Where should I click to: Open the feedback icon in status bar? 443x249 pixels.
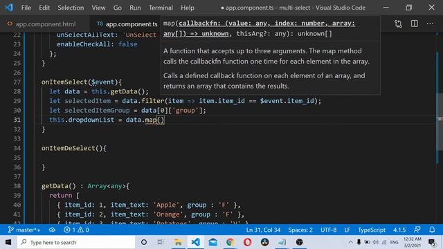(x=417, y=230)
